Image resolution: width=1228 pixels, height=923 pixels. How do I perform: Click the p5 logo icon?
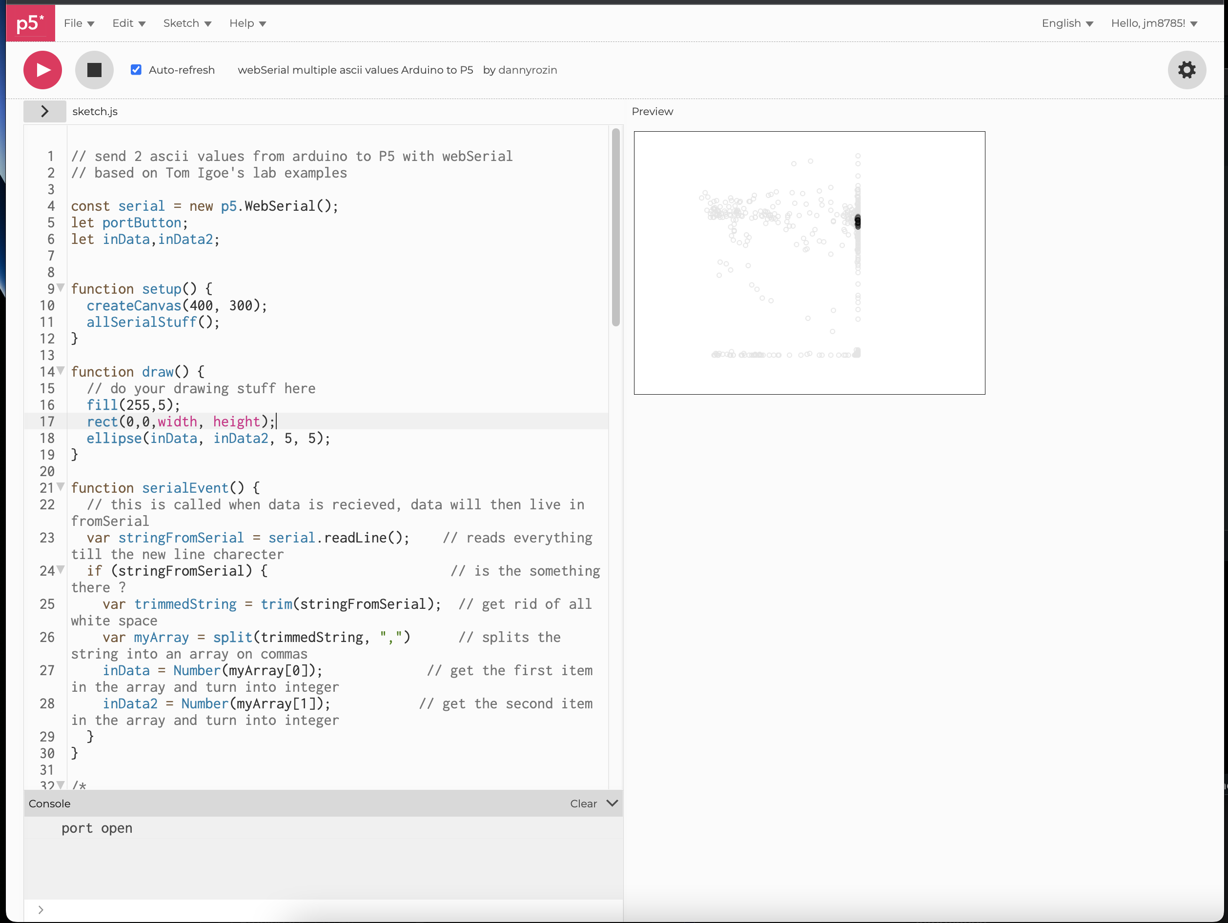tap(30, 23)
